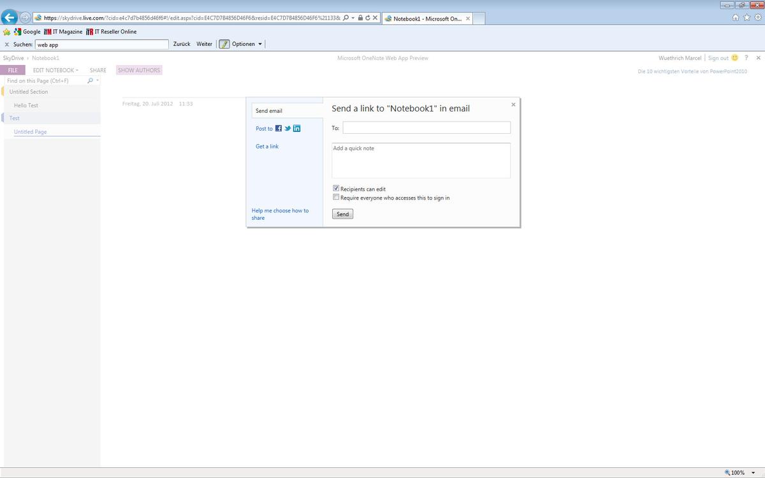Open the browser Home icon
The height and width of the screenshot is (478, 765).
(736, 18)
